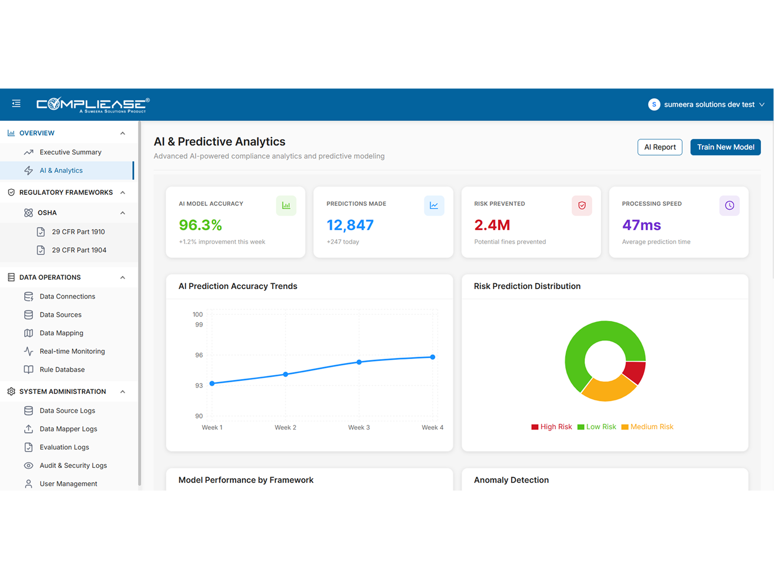Toggle the Low Risk legend entry

pos(596,427)
